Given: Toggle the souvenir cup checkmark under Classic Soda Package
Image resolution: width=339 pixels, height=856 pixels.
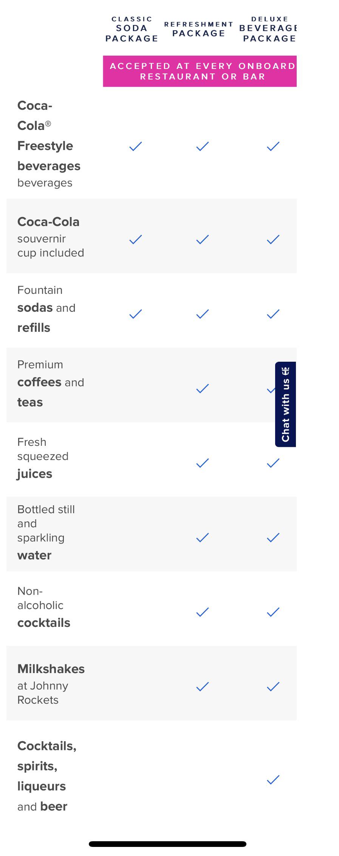Looking at the screenshot, I should click(x=135, y=239).
